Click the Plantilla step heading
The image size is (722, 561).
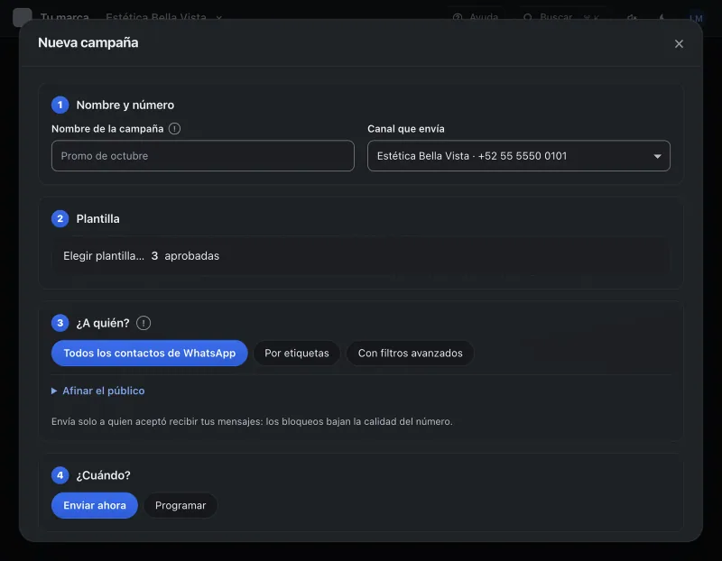point(97,218)
